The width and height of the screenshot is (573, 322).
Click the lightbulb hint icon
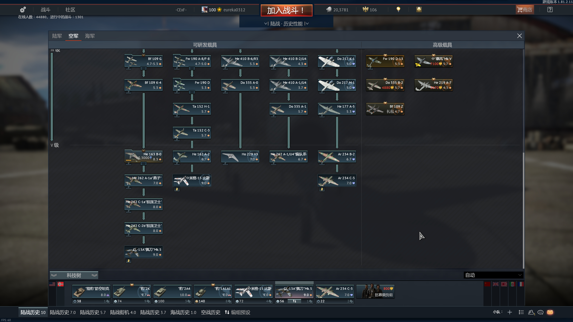coord(398,10)
